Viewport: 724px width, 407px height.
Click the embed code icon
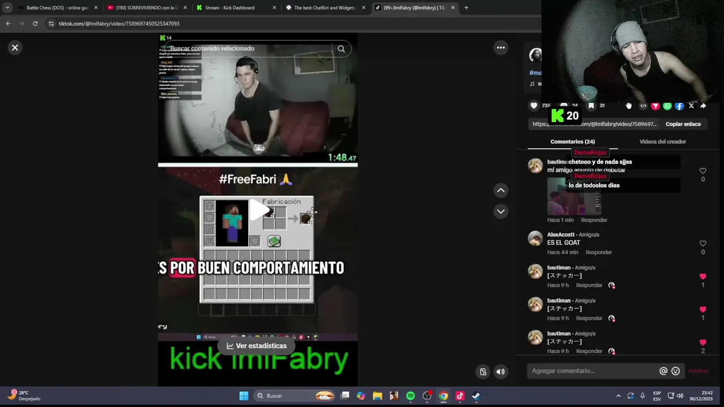coord(643,106)
